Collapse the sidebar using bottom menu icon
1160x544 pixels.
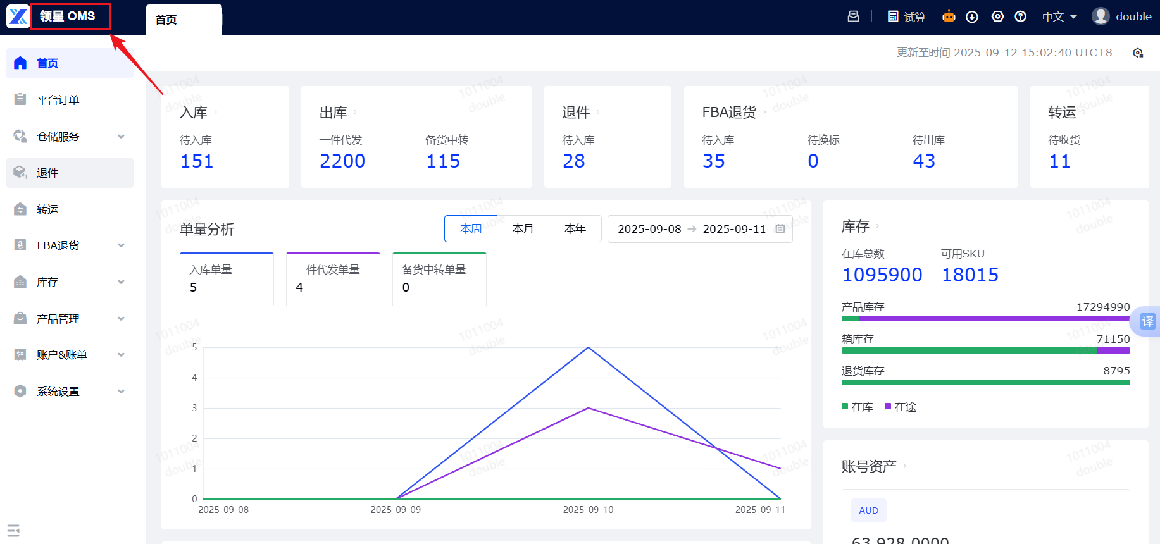pyautogui.click(x=13, y=530)
